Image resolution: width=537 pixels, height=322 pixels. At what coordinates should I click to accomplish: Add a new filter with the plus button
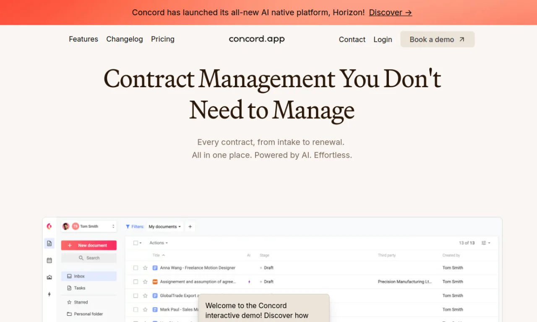[190, 226]
